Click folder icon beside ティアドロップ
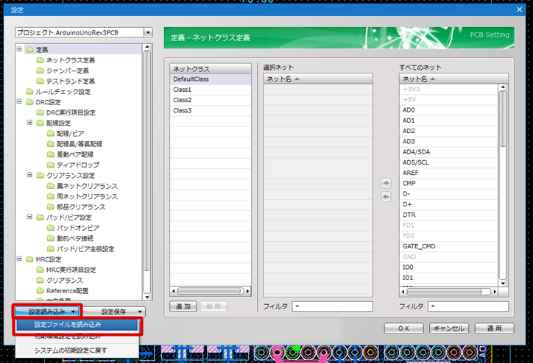Image resolution: width=533 pixels, height=363 pixels. (x=51, y=165)
